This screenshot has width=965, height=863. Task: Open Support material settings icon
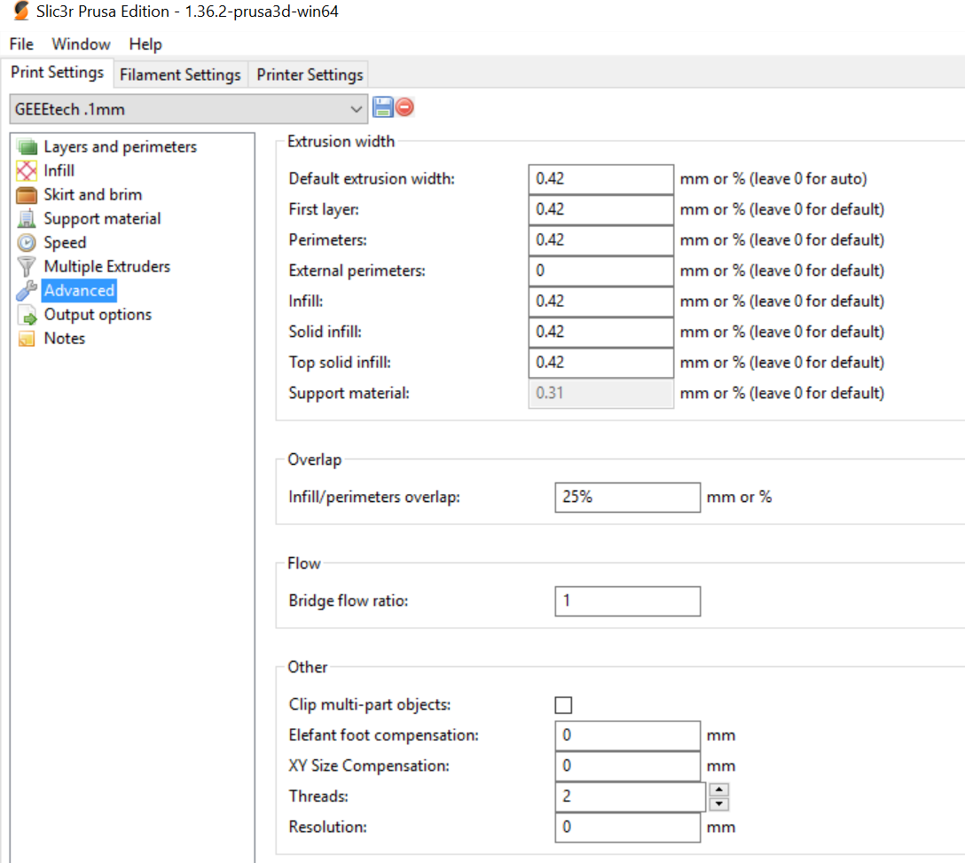coord(27,219)
